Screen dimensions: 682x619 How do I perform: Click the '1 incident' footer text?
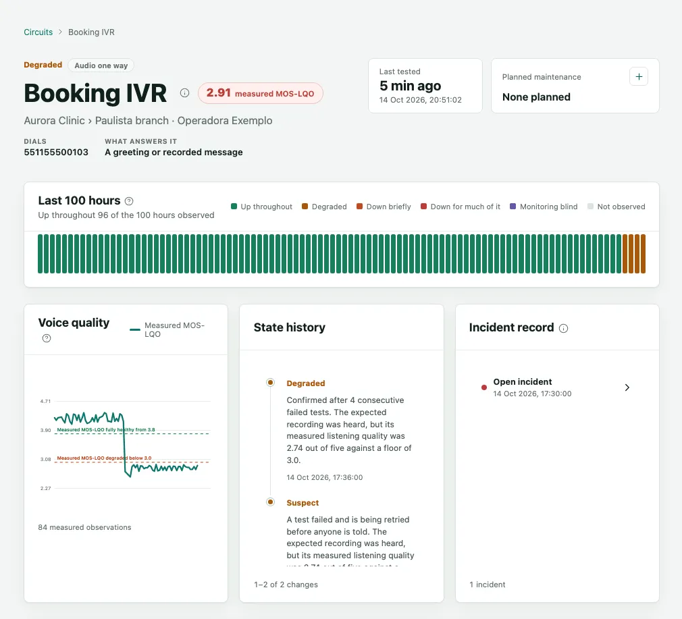pos(487,585)
